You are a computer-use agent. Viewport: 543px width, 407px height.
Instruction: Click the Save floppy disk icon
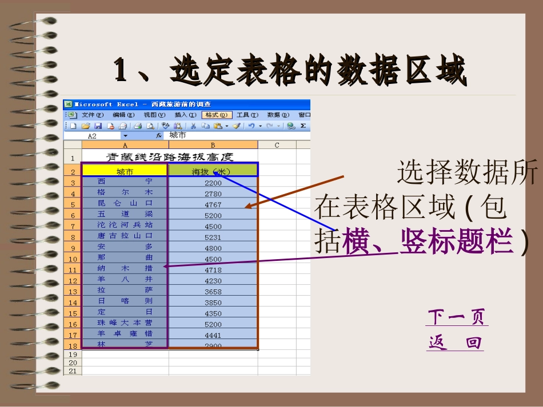pos(98,126)
